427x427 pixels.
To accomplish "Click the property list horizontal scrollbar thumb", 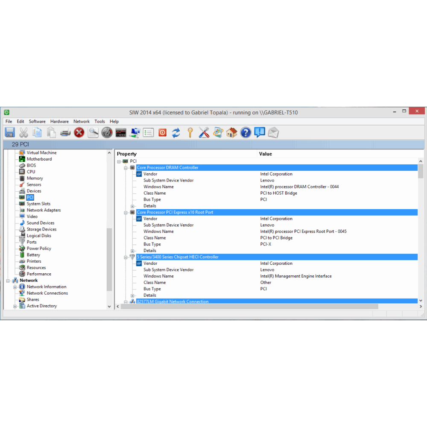I will click(x=249, y=307).
